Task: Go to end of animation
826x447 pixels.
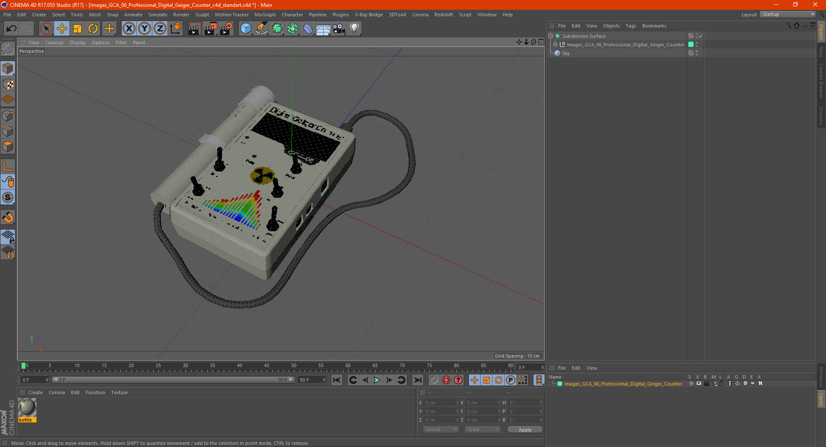Action: (417, 380)
